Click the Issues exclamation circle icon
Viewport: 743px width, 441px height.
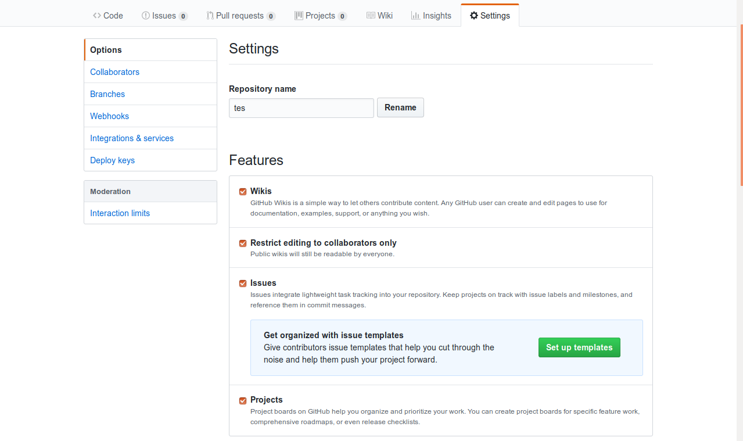(x=146, y=16)
